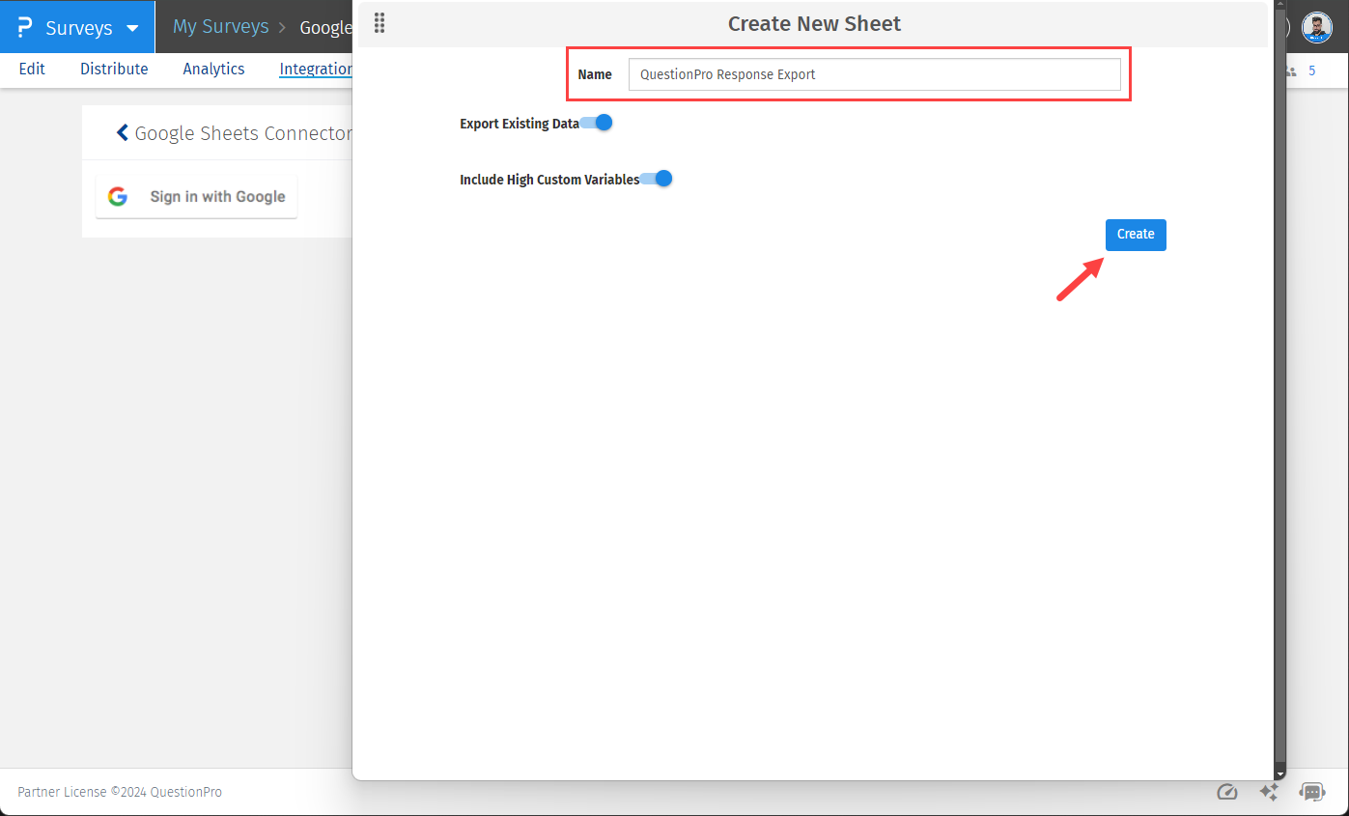The height and width of the screenshot is (816, 1349).
Task: Open the respondents icon showing count 5
Action: (x=1291, y=70)
